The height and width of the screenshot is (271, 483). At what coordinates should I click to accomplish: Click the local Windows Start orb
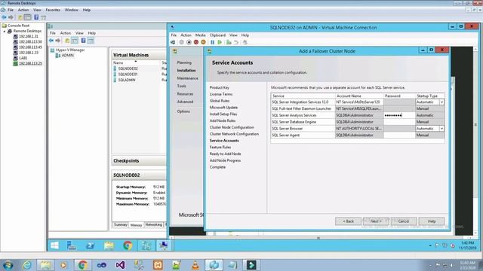click(x=8, y=265)
